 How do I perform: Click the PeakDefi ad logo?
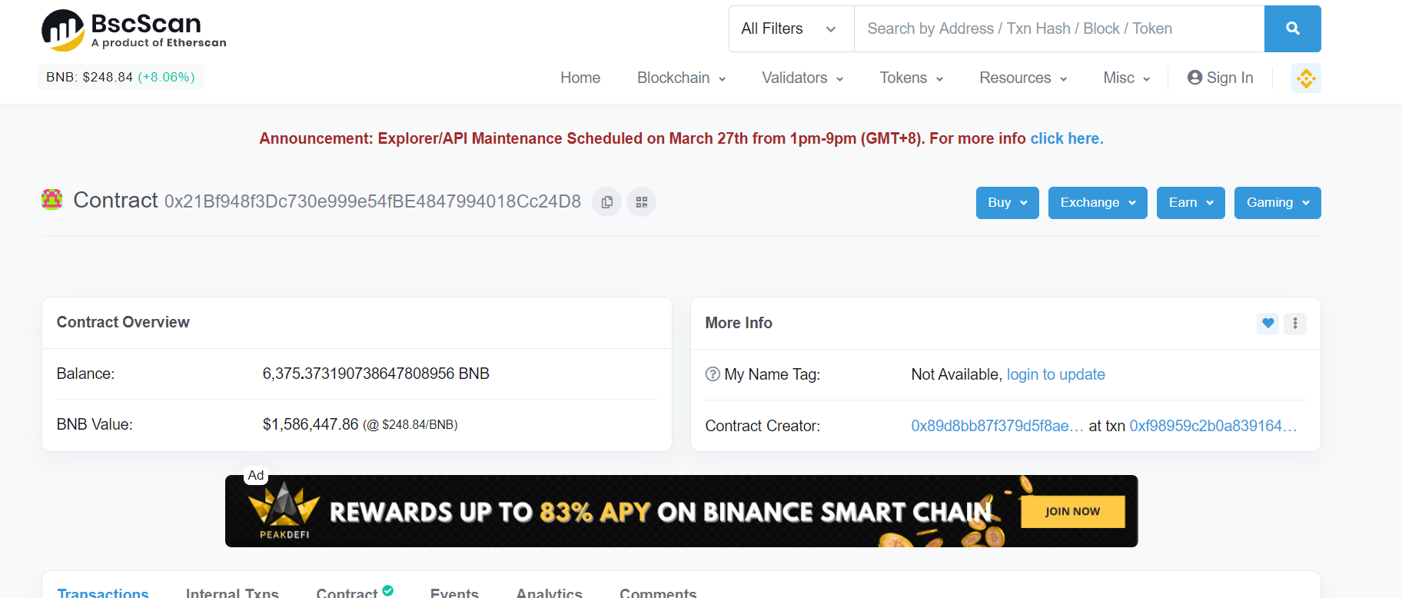tap(284, 510)
